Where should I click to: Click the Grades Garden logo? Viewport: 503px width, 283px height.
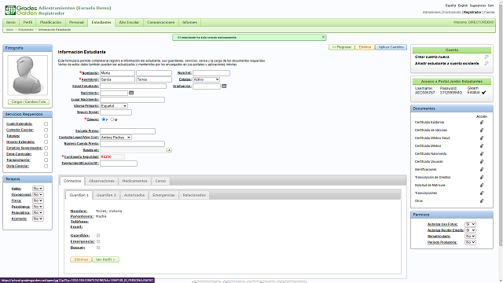pyautogui.click(x=21, y=10)
